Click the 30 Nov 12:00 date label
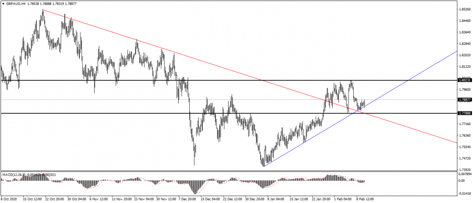Screen dimensions: 473x203 pyautogui.click(x=166, y=199)
